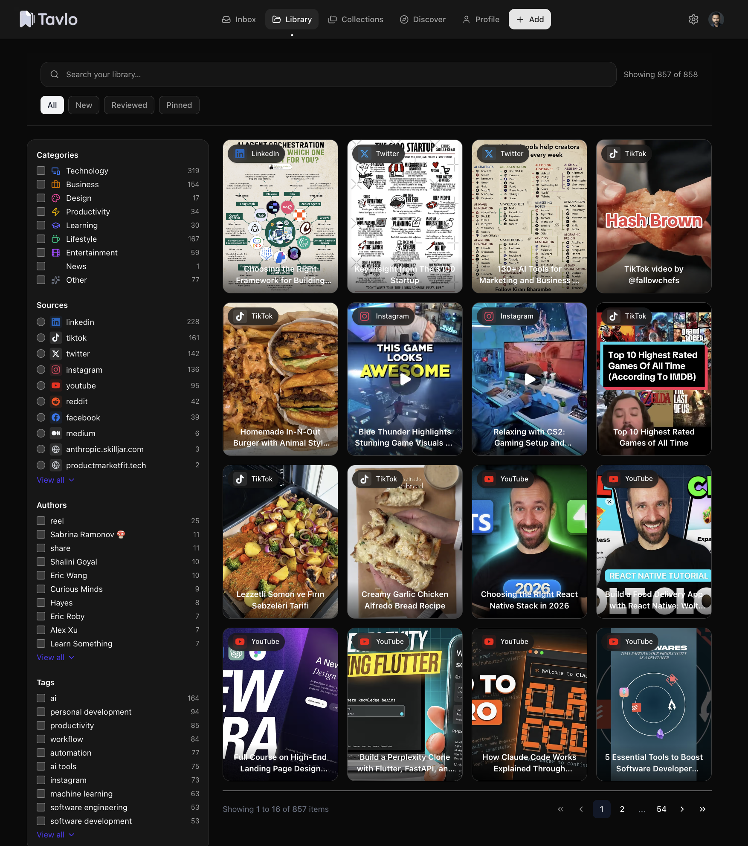Open the Inbox section
This screenshot has width=748, height=846.
click(x=239, y=19)
